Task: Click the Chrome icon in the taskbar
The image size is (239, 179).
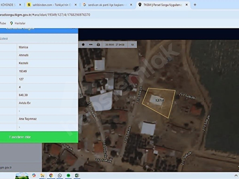Action: [x=51, y=176]
